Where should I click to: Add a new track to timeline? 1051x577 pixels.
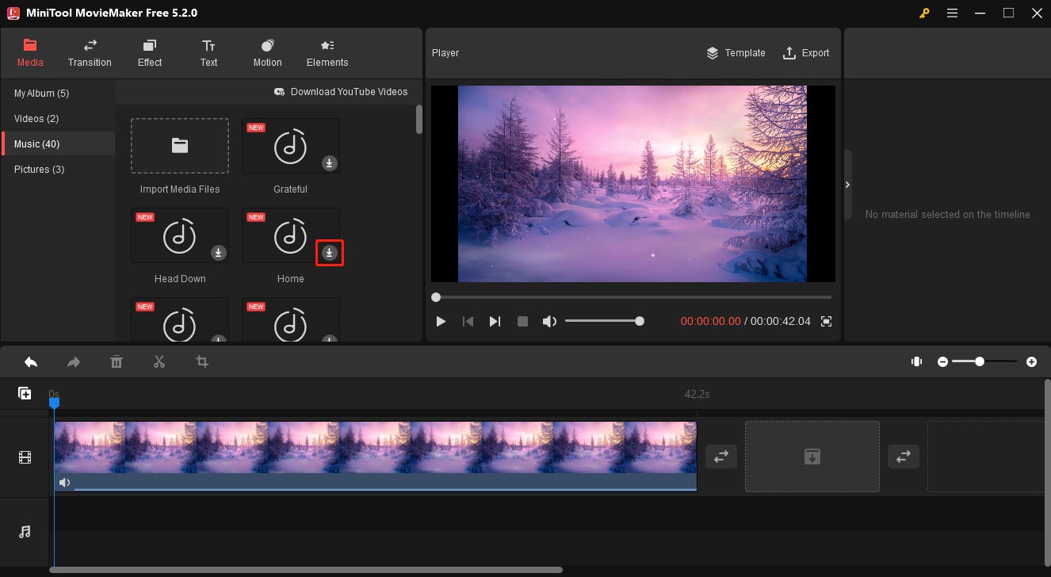click(x=25, y=393)
